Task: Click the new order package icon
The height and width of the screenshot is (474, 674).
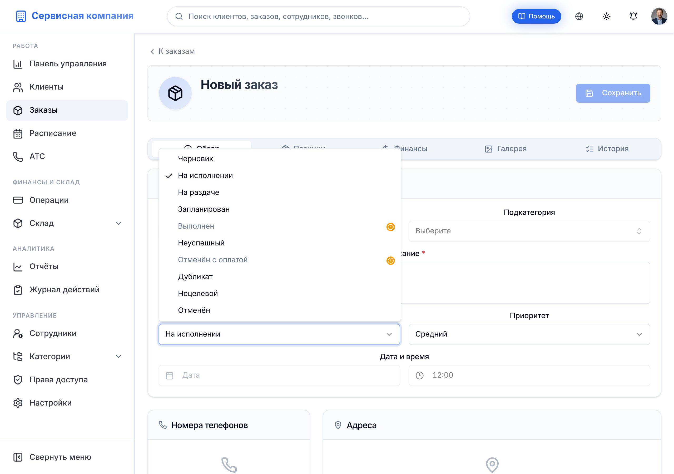Action: [x=175, y=93]
